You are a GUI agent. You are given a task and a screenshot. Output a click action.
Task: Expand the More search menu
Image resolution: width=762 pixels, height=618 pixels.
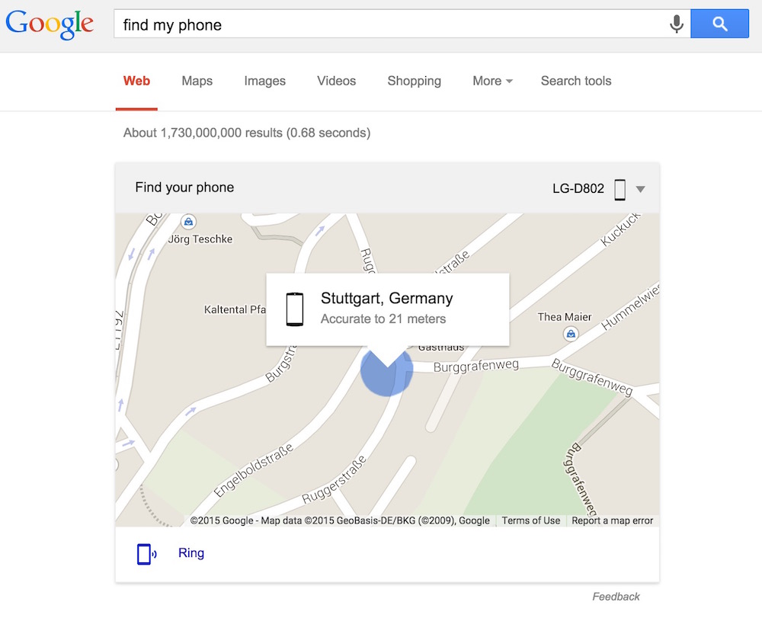[x=492, y=81]
